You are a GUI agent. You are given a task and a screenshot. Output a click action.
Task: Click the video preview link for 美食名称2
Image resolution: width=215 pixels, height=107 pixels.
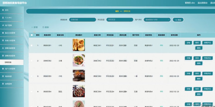click(x=162, y=61)
